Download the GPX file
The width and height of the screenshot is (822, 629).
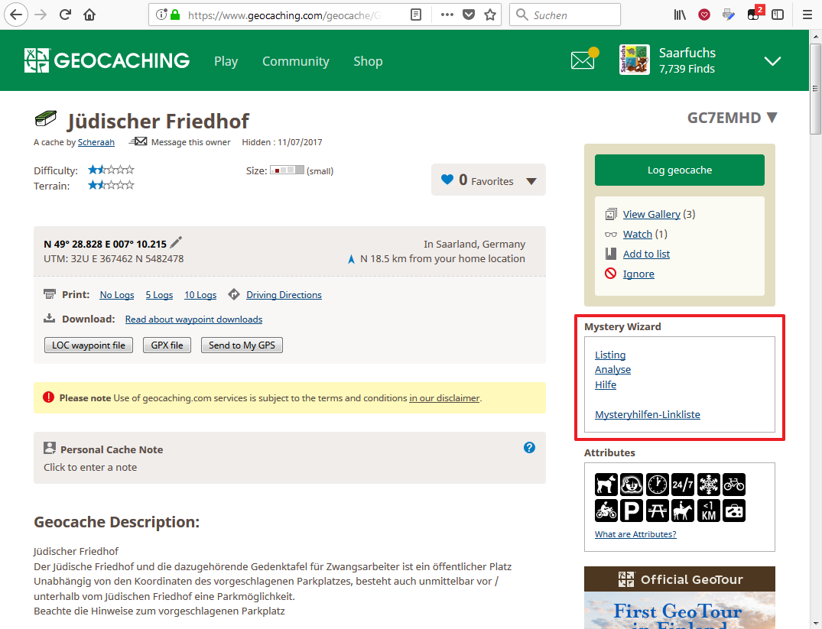pyautogui.click(x=167, y=345)
